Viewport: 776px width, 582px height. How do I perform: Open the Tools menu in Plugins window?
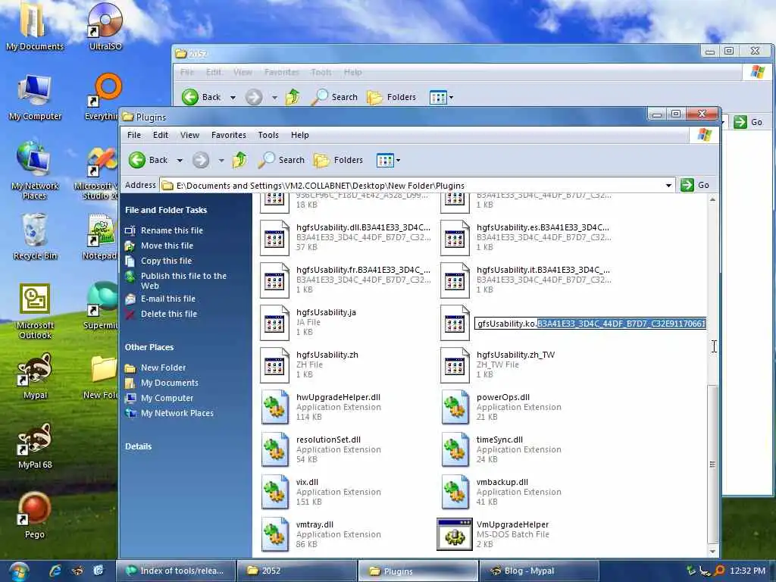point(268,135)
